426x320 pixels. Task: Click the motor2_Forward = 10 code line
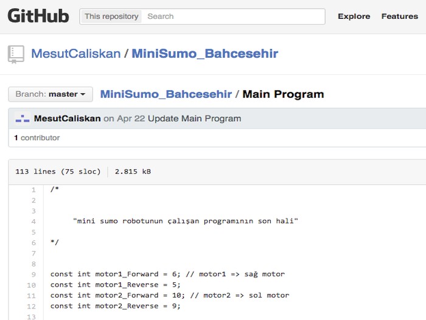coord(170,295)
